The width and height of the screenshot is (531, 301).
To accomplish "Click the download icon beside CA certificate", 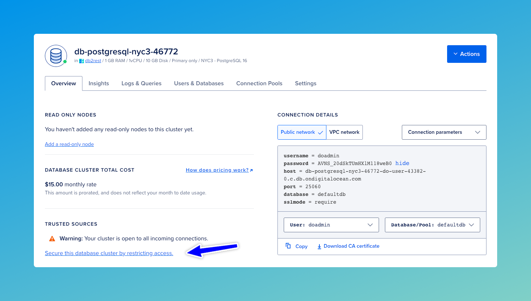I will pyautogui.click(x=319, y=246).
